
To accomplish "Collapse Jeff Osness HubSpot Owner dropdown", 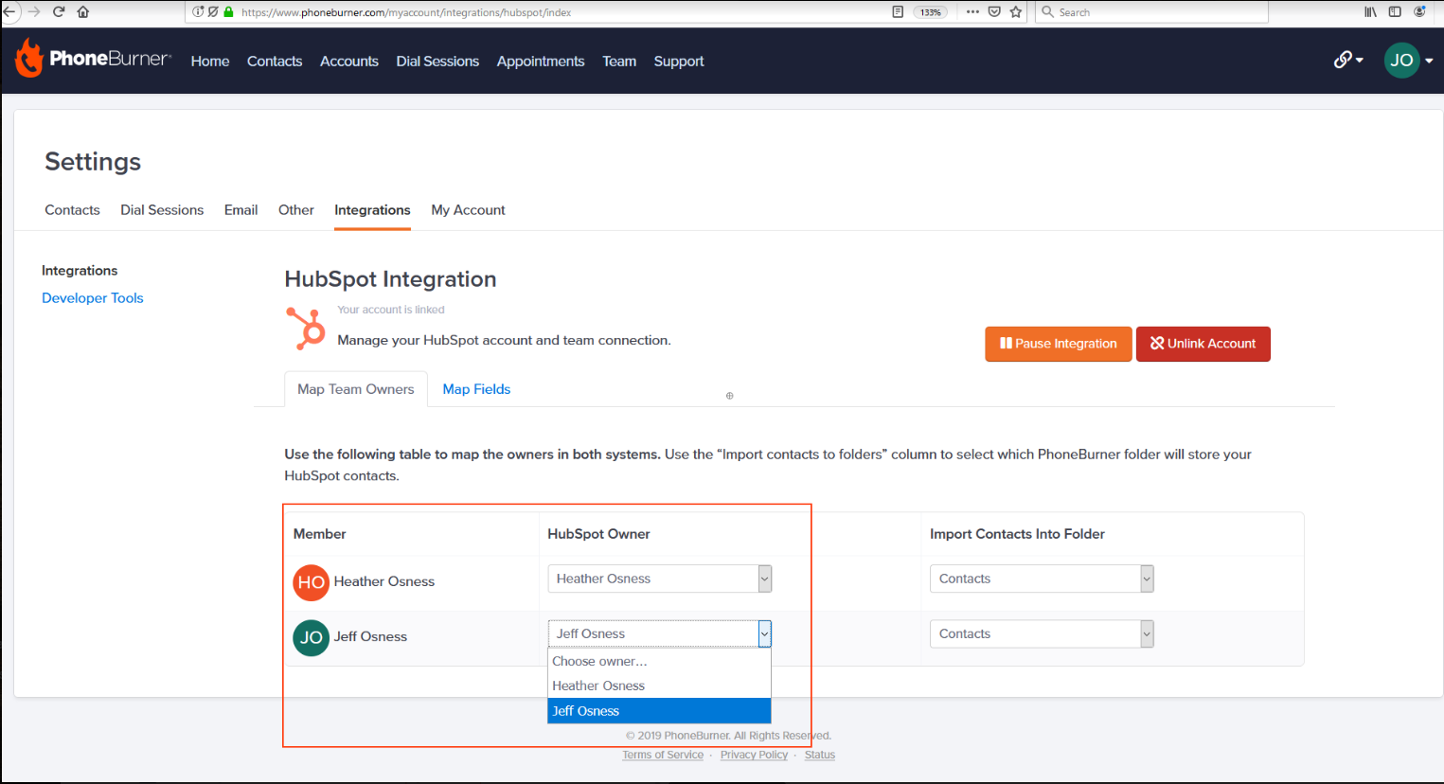I will pos(660,633).
